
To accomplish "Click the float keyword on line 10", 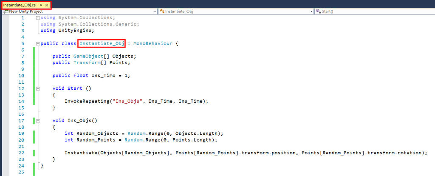I will pyautogui.click(x=81, y=76).
